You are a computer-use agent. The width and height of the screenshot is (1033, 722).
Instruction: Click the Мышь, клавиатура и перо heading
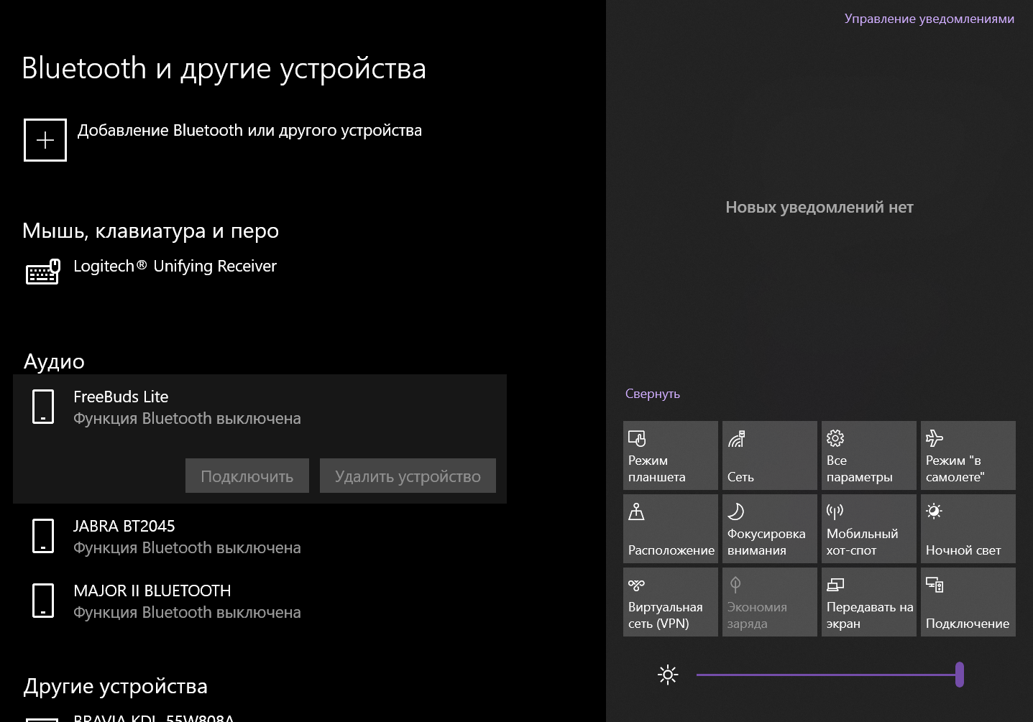click(x=150, y=231)
